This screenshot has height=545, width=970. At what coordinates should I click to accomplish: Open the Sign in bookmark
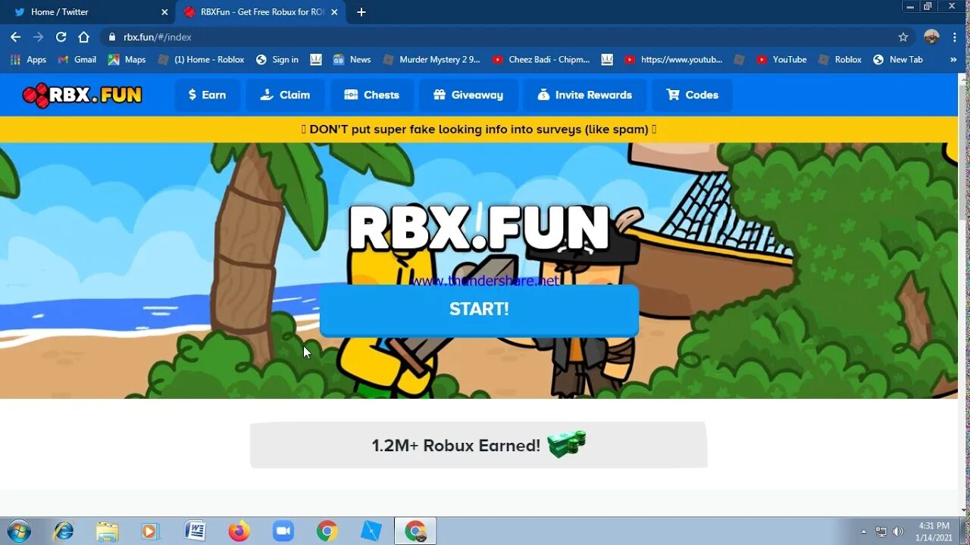tap(277, 60)
